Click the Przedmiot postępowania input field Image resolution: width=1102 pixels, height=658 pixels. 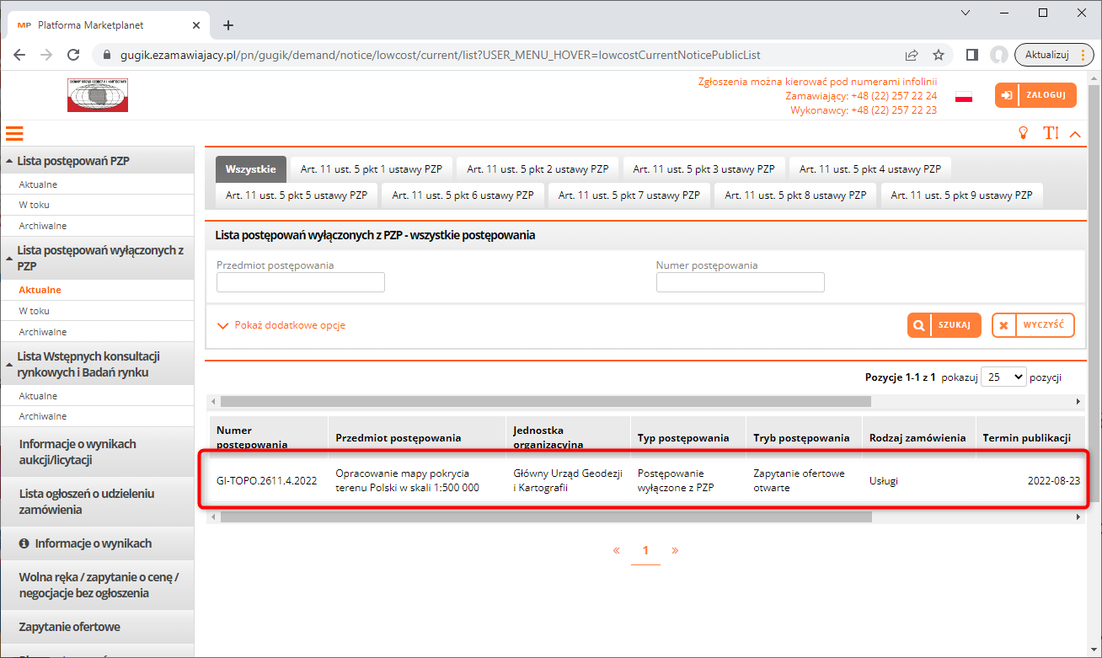[300, 282]
